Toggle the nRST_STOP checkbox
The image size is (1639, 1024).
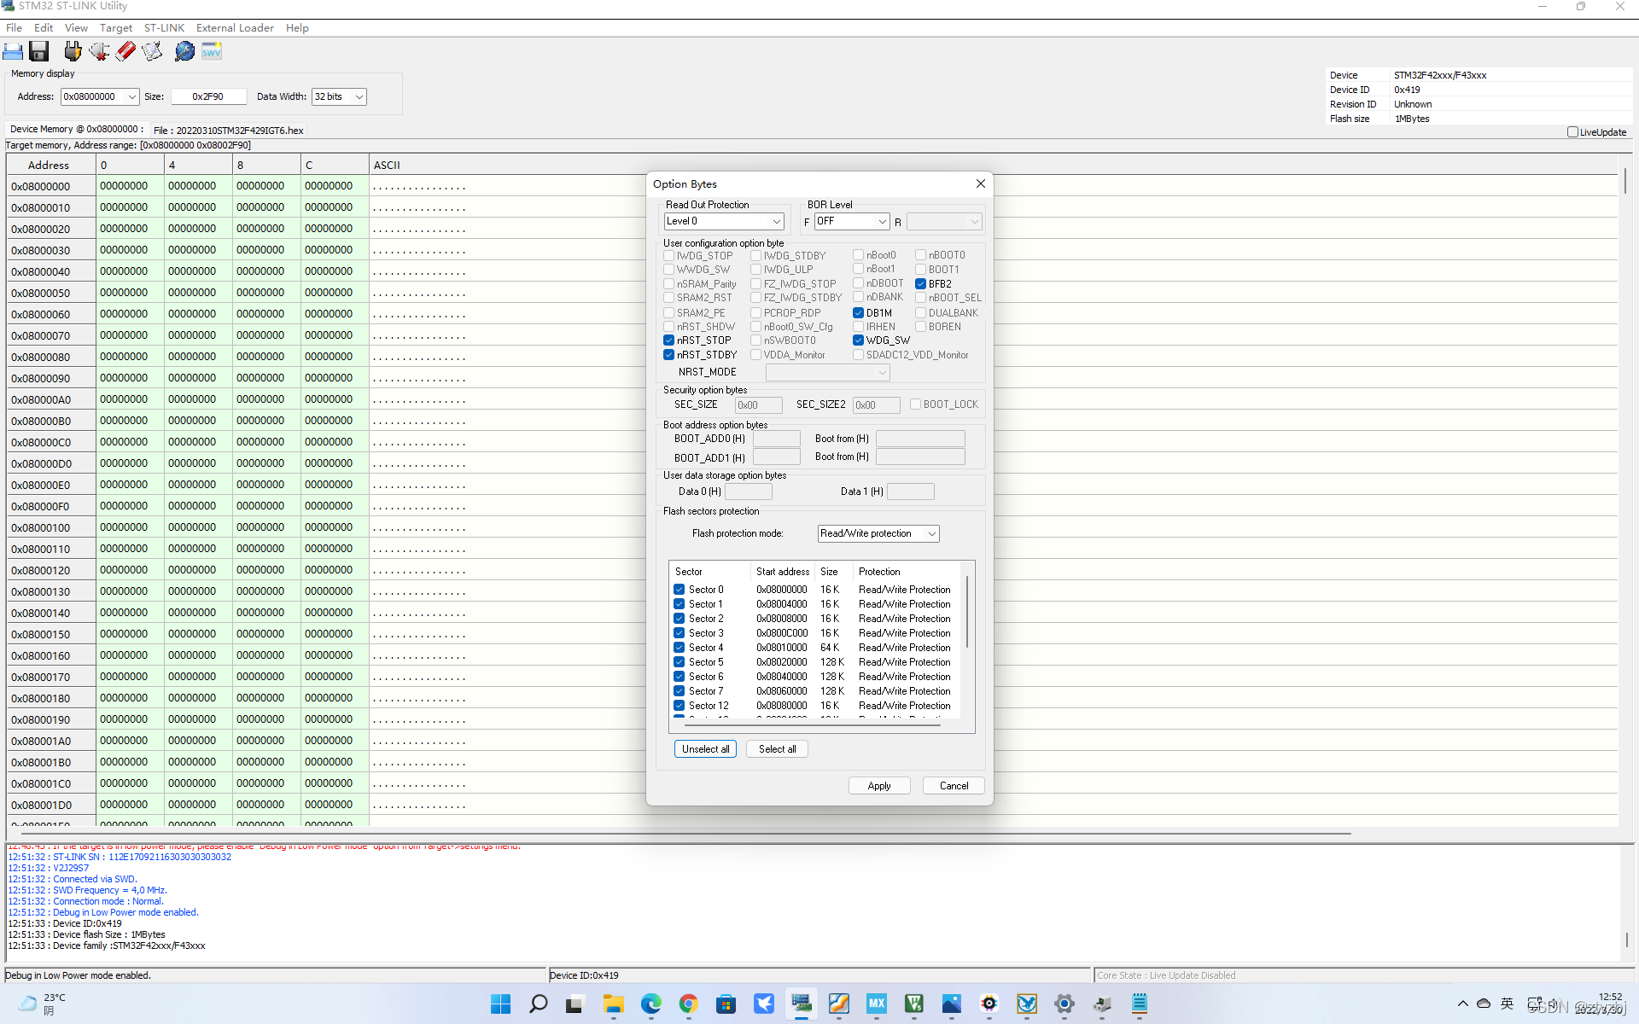[668, 340]
